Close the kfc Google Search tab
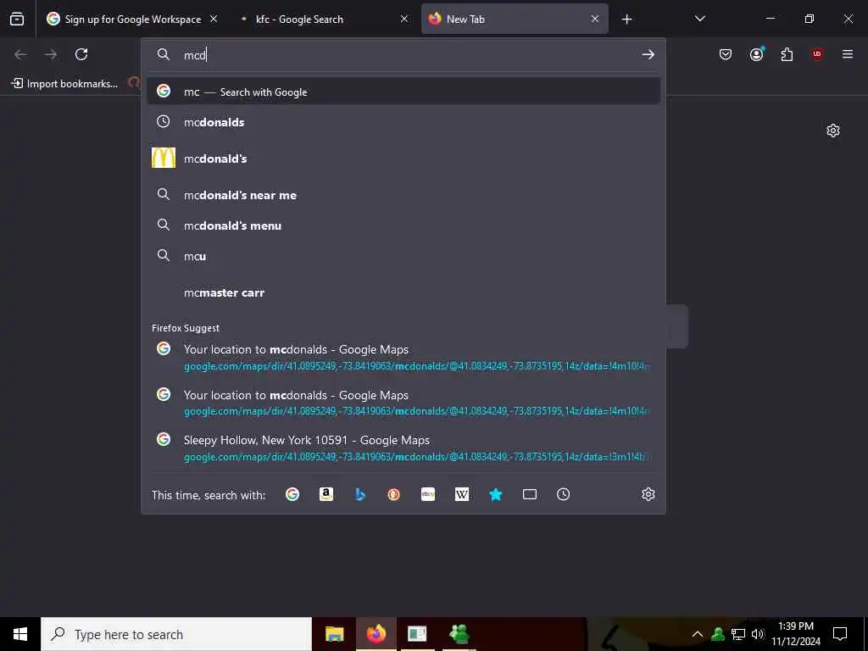Screen dimensions: 868x651 tap(404, 19)
